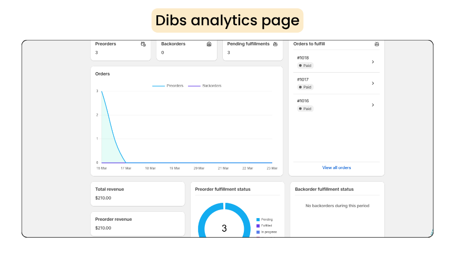The width and height of the screenshot is (455, 256).
Task: Click the donut chart center value 3
Action: click(x=224, y=229)
